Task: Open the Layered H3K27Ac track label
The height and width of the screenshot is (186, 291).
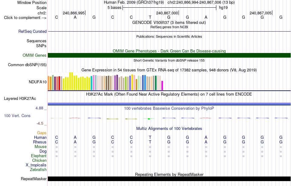Action: coord(20,99)
